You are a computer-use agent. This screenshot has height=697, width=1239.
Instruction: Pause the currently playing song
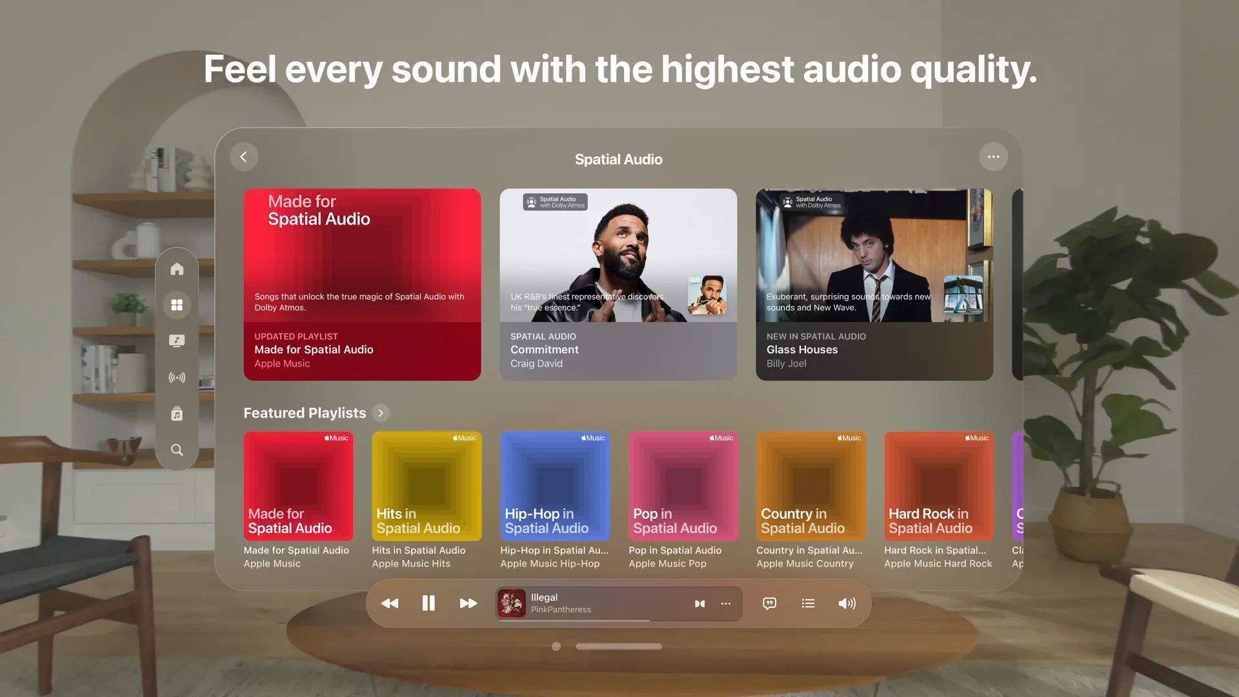click(x=428, y=603)
